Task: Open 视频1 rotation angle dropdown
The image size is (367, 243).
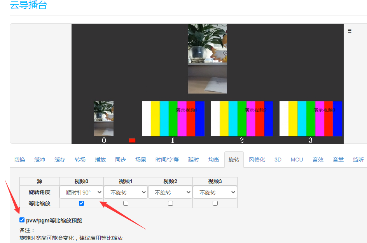Action: 126,192
